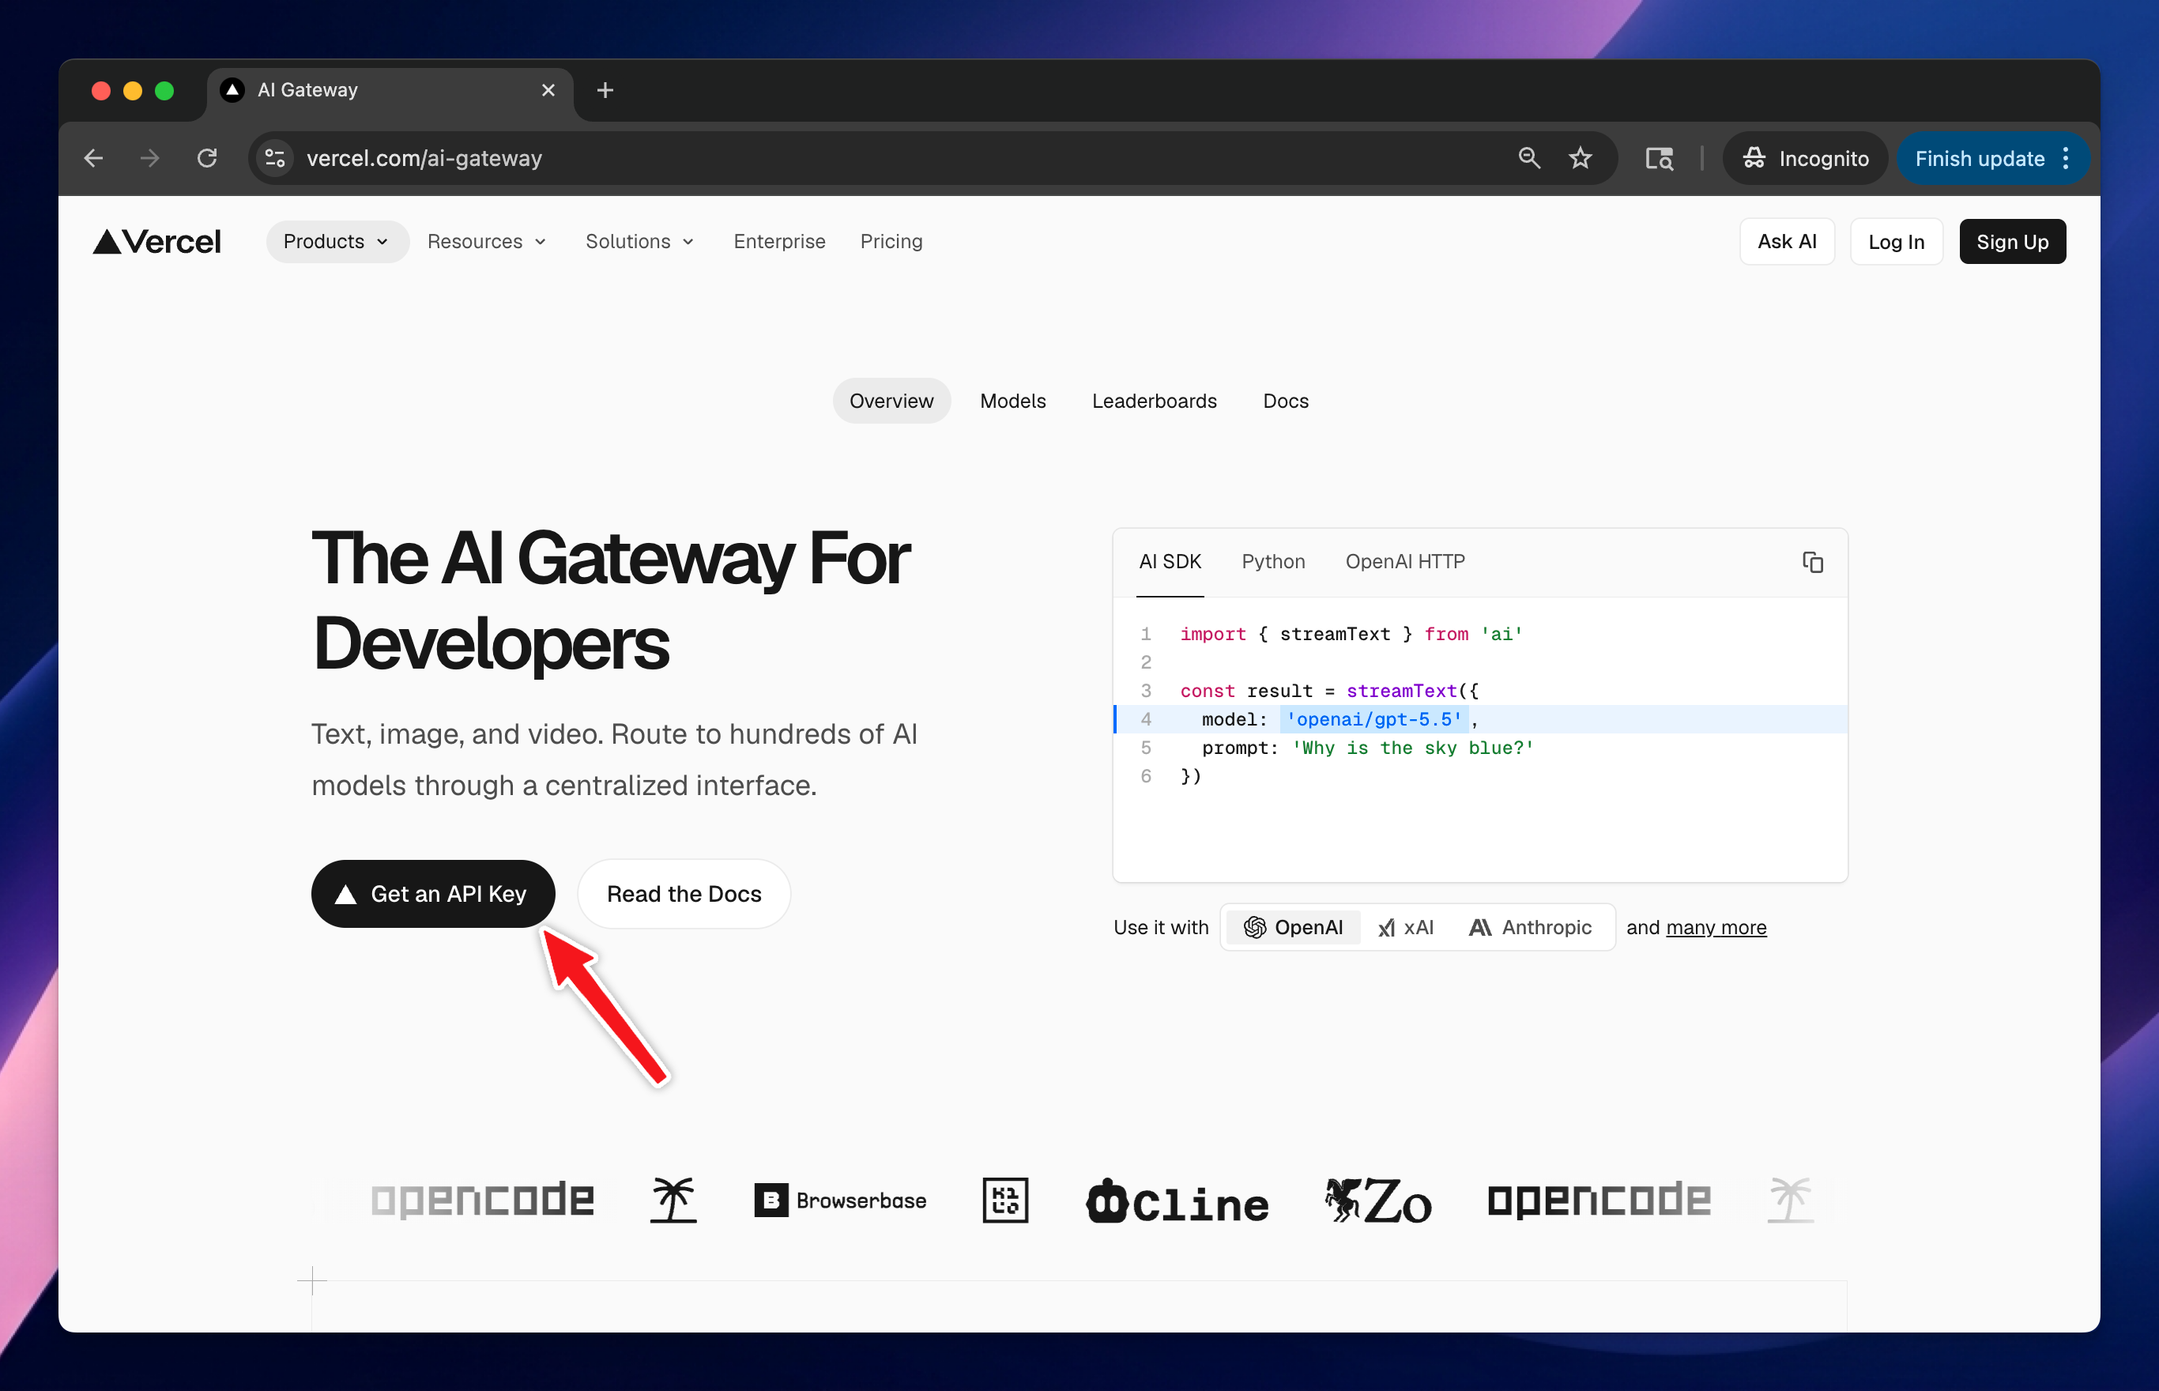Click the browser back arrow
This screenshot has height=1391, width=2159.
pos(93,158)
